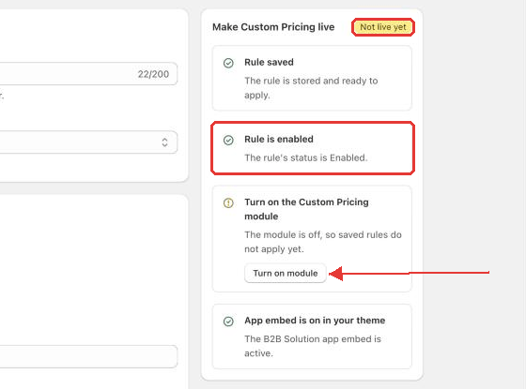The width and height of the screenshot is (526, 389).
Task: Click the text 'The module is off, so saved rules…'
Action: pyautogui.click(x=323, y=242)
